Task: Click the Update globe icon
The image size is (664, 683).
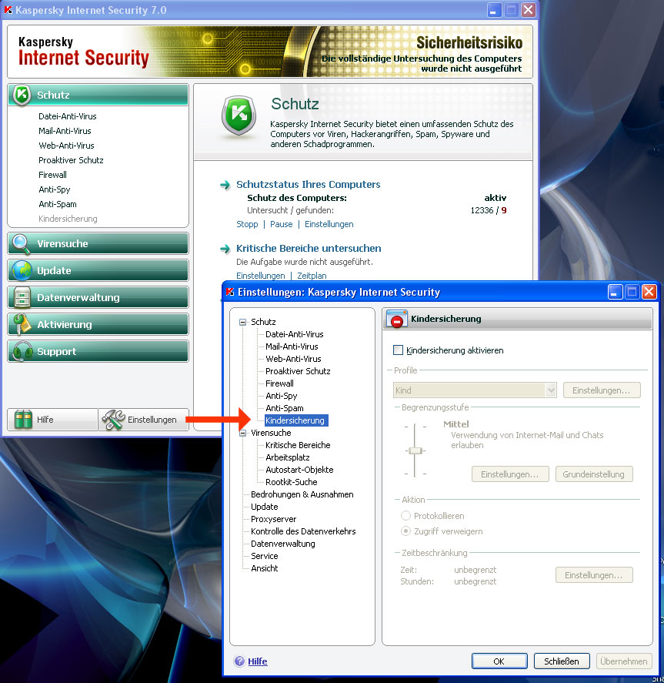Action: point(22,270)
